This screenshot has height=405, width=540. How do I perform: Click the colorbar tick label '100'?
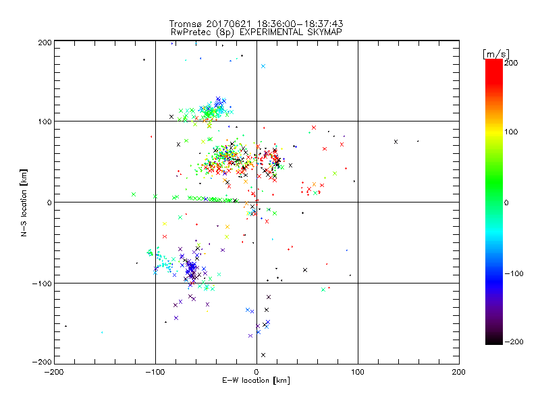[511, 132]
